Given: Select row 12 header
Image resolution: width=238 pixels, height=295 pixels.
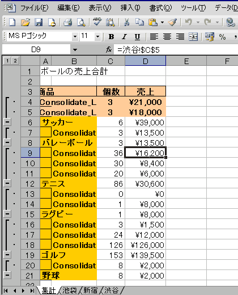Looking at the screenshot, I should (30, 184).
